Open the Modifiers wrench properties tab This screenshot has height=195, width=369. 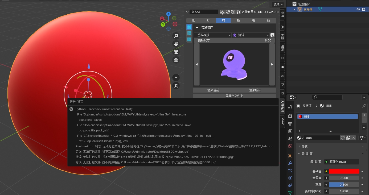[x=290, y=163]
